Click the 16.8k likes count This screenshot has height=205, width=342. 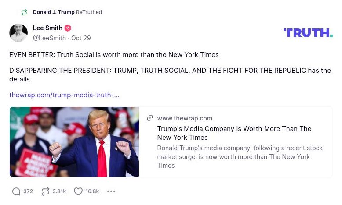coord(92,191)
